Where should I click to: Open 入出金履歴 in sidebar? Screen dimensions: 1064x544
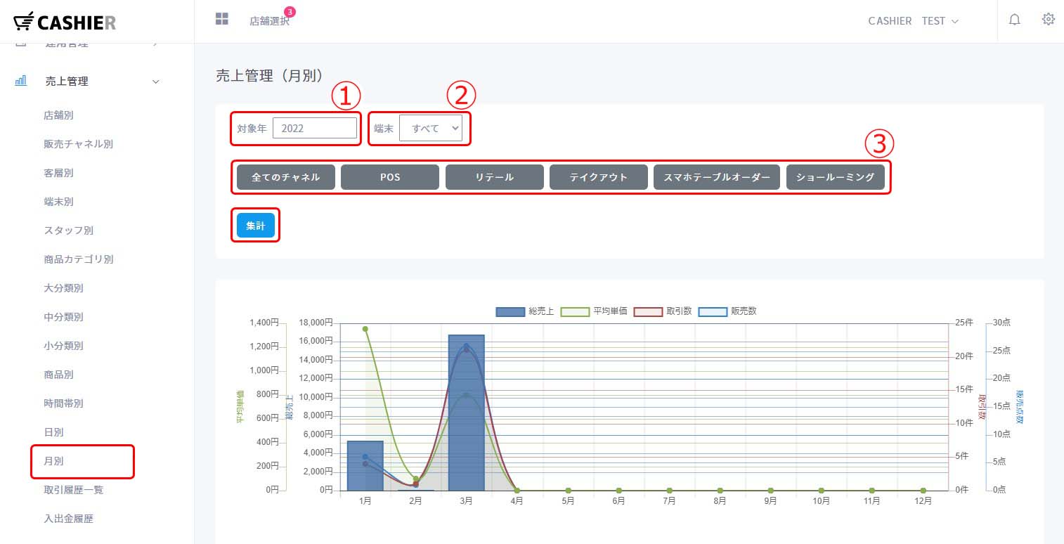coord(69,519)
